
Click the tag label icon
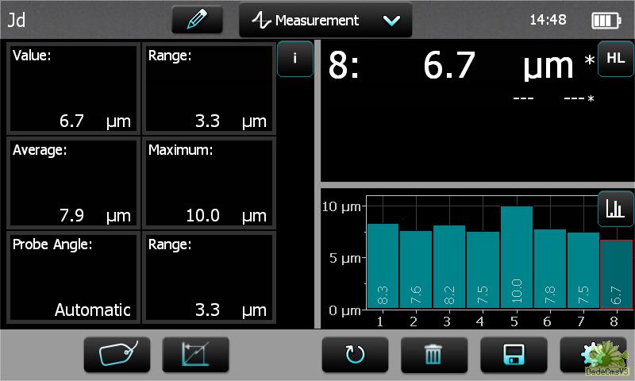pos(117,354)
